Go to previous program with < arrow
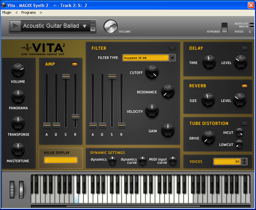256x210 pixels. pyautogui.click(x=17, y=13)
